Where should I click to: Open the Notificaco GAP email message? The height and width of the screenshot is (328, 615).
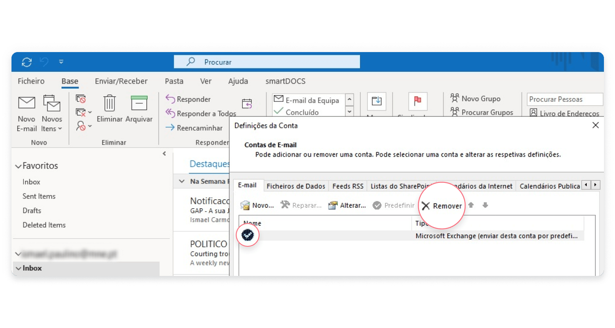(x=202, y=210)
